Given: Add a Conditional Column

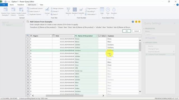Looking at the screenshot, I should click(35, 9).
